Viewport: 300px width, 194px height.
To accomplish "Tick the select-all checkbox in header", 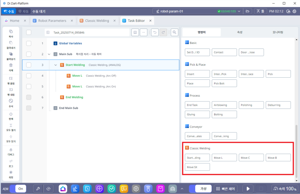I will pos(29,32).
